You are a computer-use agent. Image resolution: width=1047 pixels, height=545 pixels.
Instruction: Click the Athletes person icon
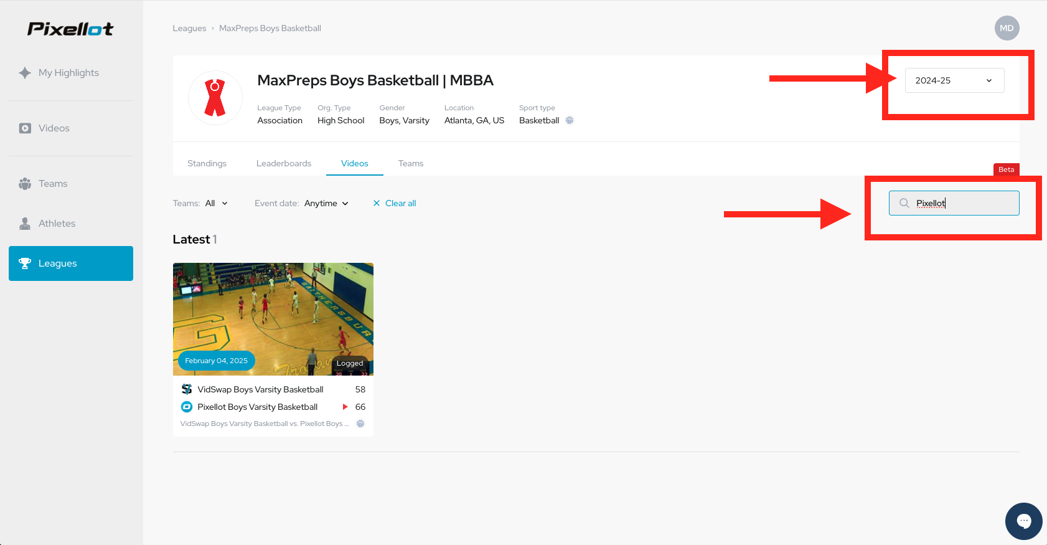point(25,224)
